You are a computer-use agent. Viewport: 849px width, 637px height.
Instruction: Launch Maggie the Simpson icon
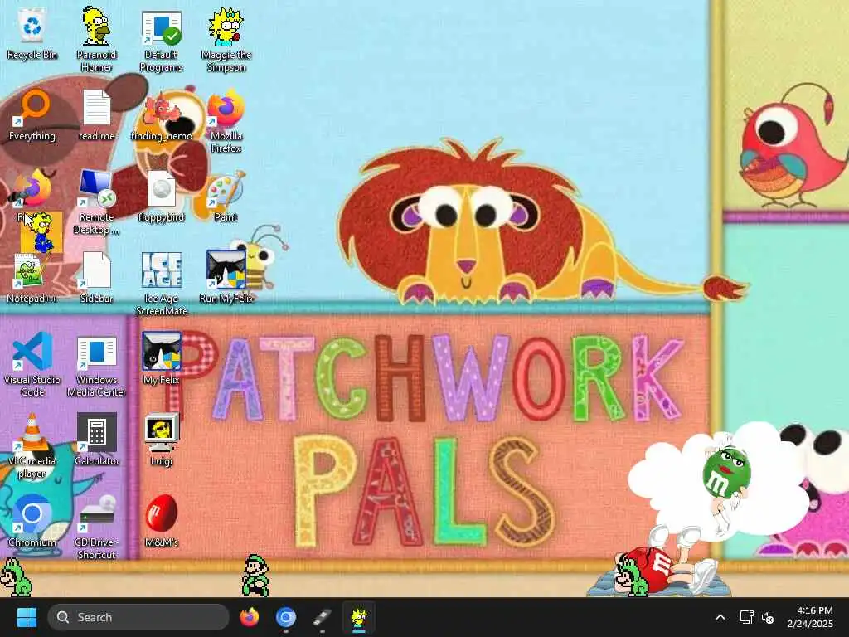pos(226,39)
